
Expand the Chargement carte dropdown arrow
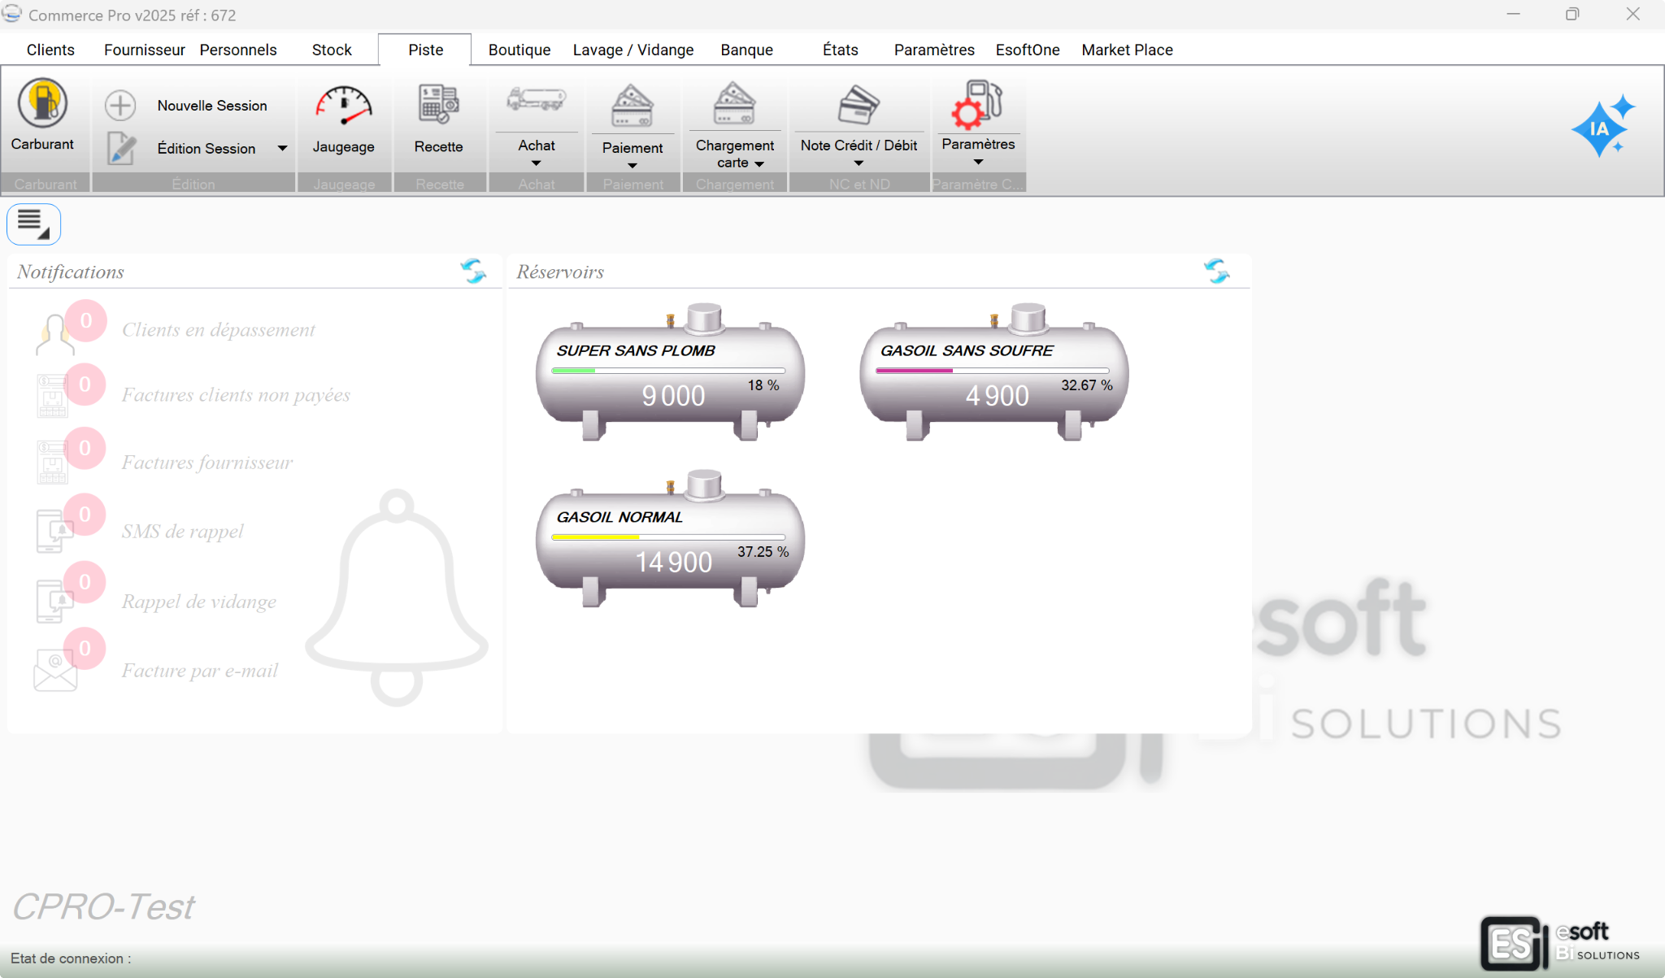(759, 164)
